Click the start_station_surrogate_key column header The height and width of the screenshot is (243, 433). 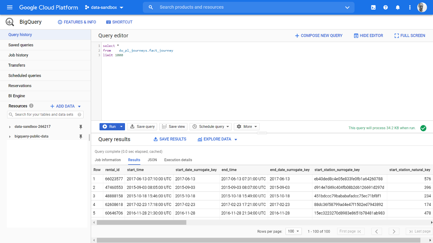coord(337,170)
